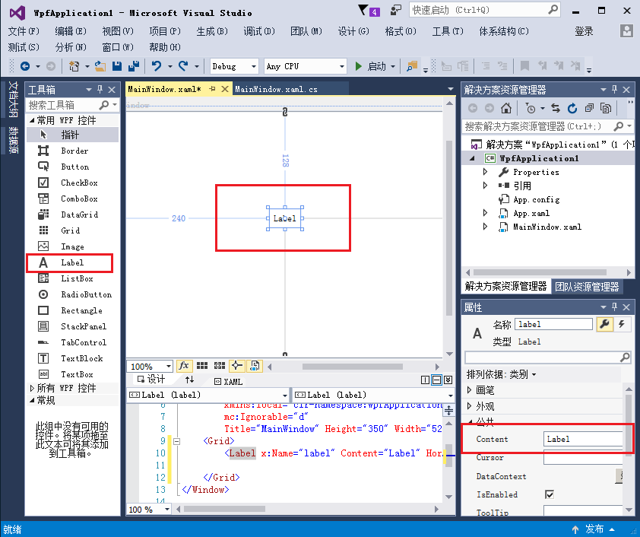Screen dimensions: 640x537
Task: Click the designer horizontal scrollbar
Action: pos(352,367)
